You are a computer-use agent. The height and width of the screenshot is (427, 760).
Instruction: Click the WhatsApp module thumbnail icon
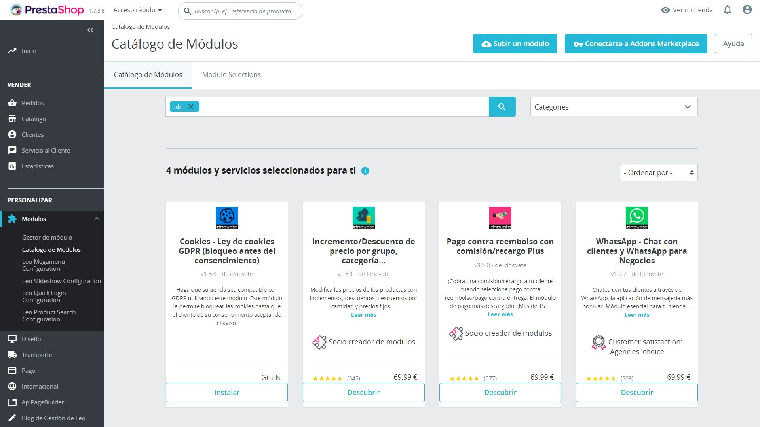point(636,217)
